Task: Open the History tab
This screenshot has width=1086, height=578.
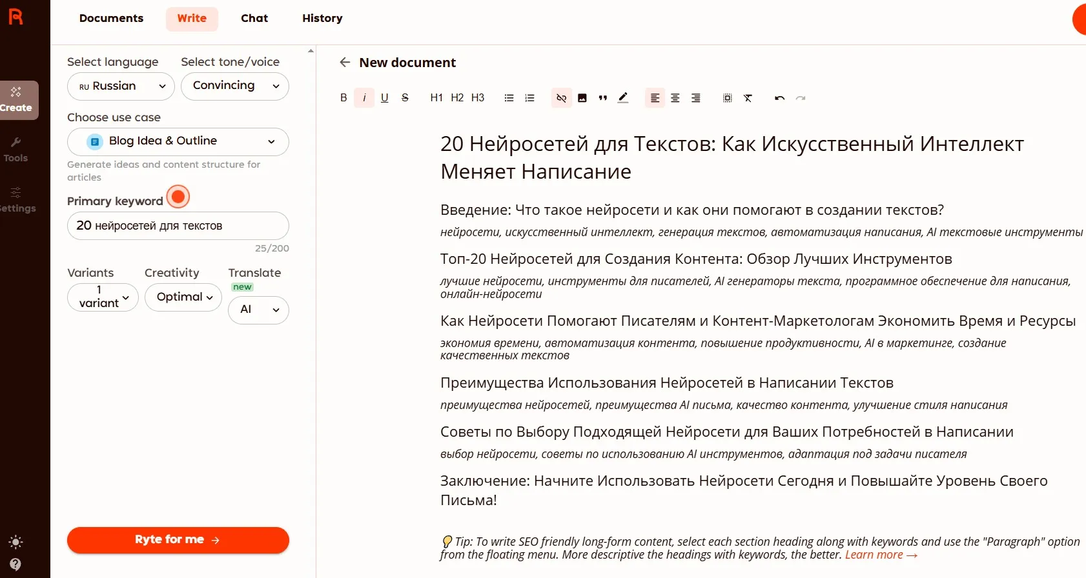Action: coord(322,19)
